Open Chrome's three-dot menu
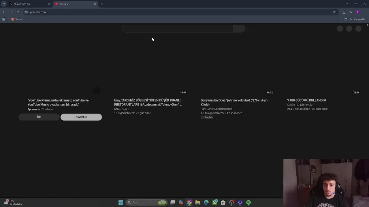Screen dimensions: 369x207 click(365, 12)
